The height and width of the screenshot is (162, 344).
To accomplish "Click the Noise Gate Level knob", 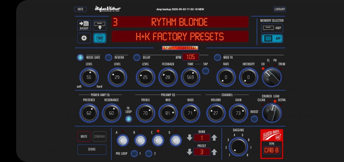I will [x=89, y=77].
